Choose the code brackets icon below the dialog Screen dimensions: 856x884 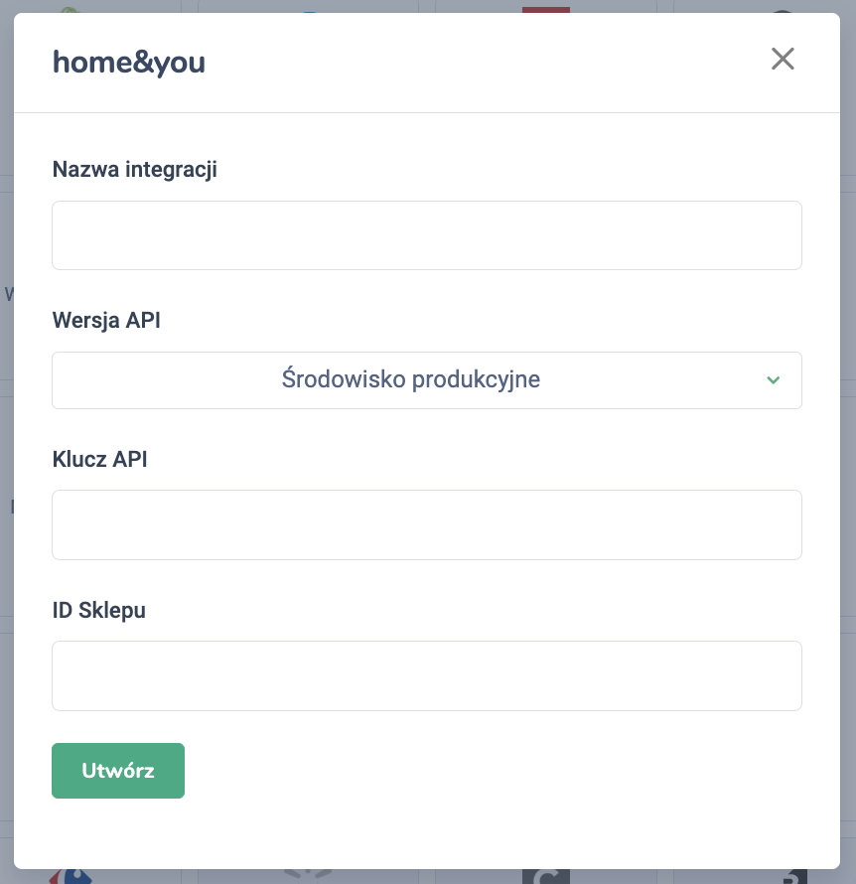click(307, 875)
